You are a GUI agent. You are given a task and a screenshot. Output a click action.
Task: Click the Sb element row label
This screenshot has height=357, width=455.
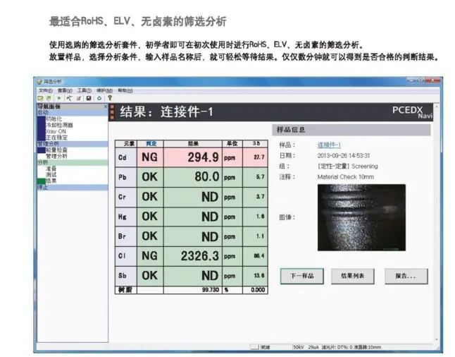tap(126, 276)
